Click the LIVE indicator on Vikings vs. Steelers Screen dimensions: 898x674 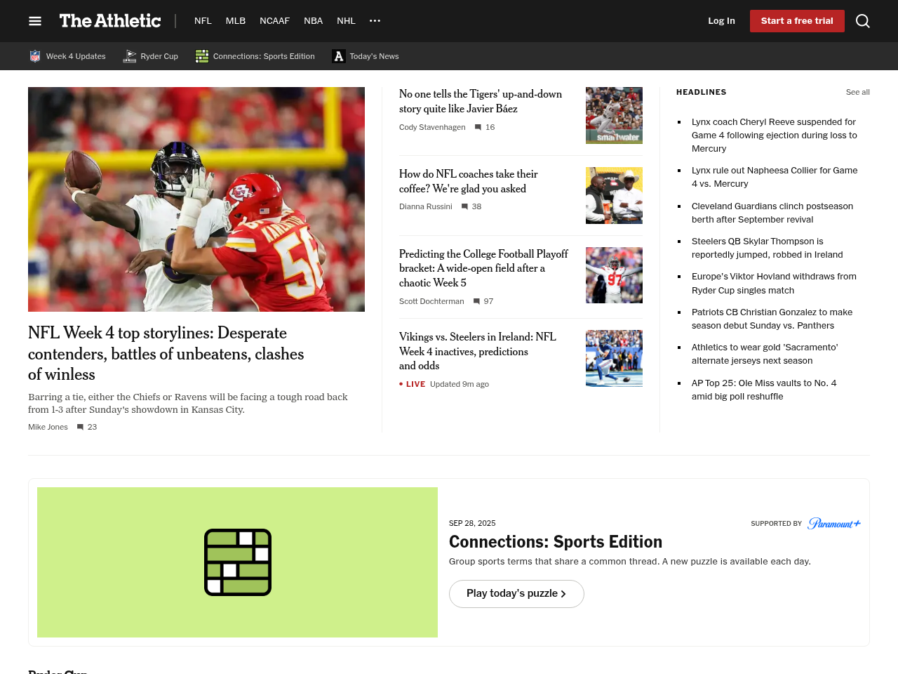click(411, 384)
